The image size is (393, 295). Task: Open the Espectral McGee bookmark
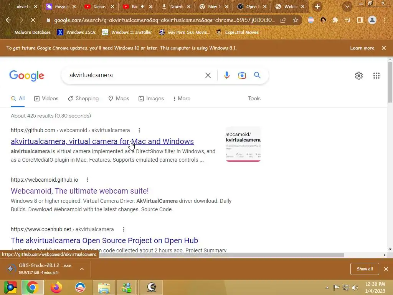(x=238, y=32)
